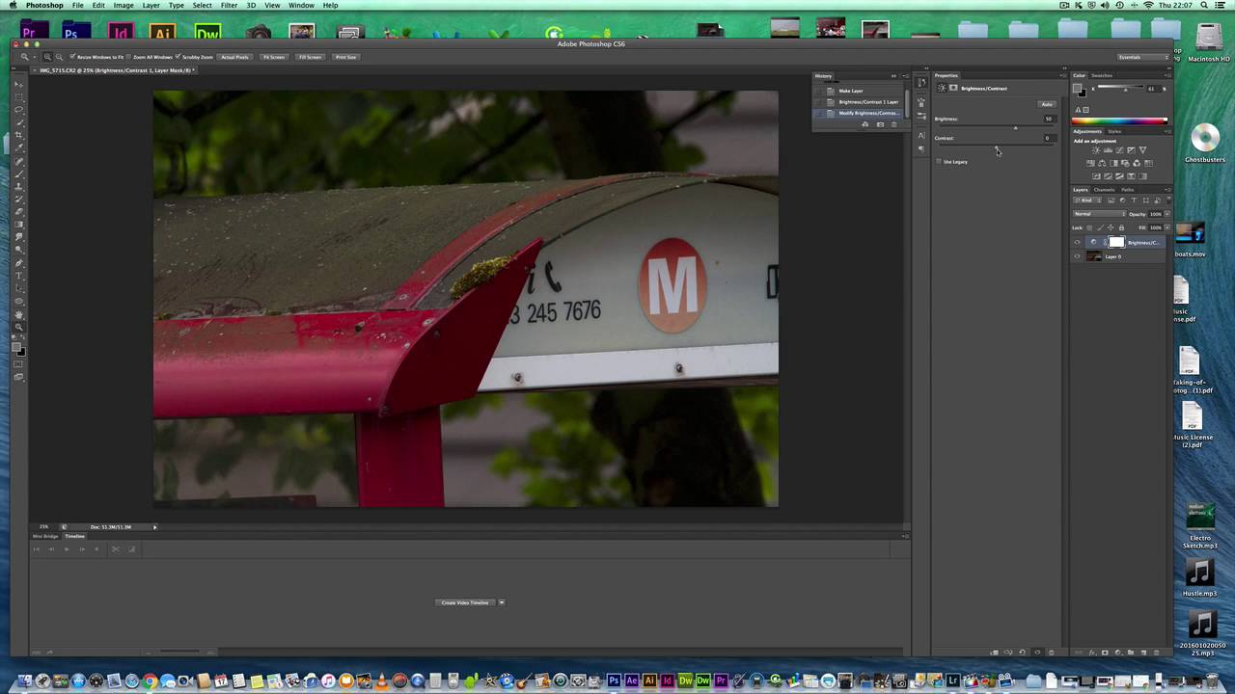Click the mask icon in Properties panel

coord(953,88)
